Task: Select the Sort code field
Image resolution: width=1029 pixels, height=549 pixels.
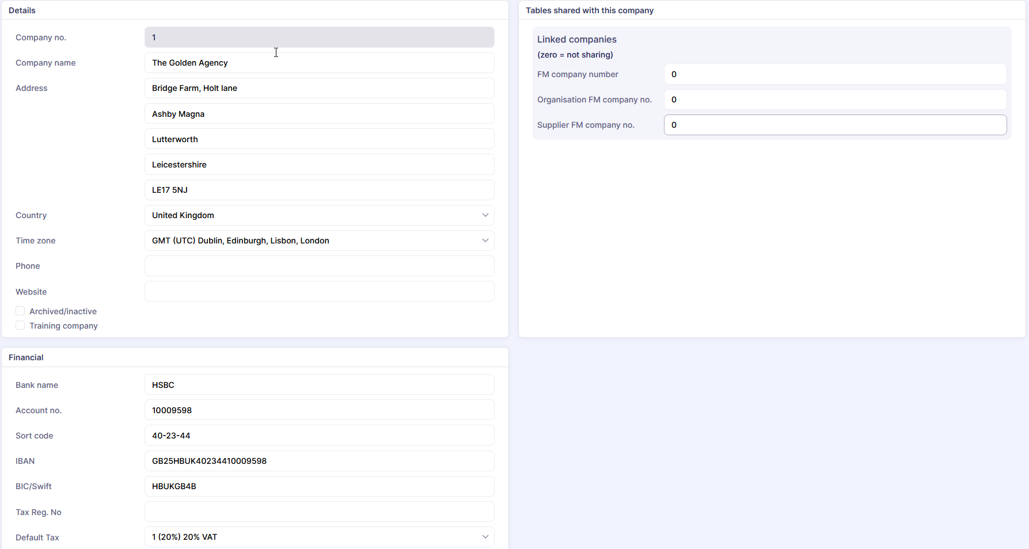Action: [x=319, y=436]
